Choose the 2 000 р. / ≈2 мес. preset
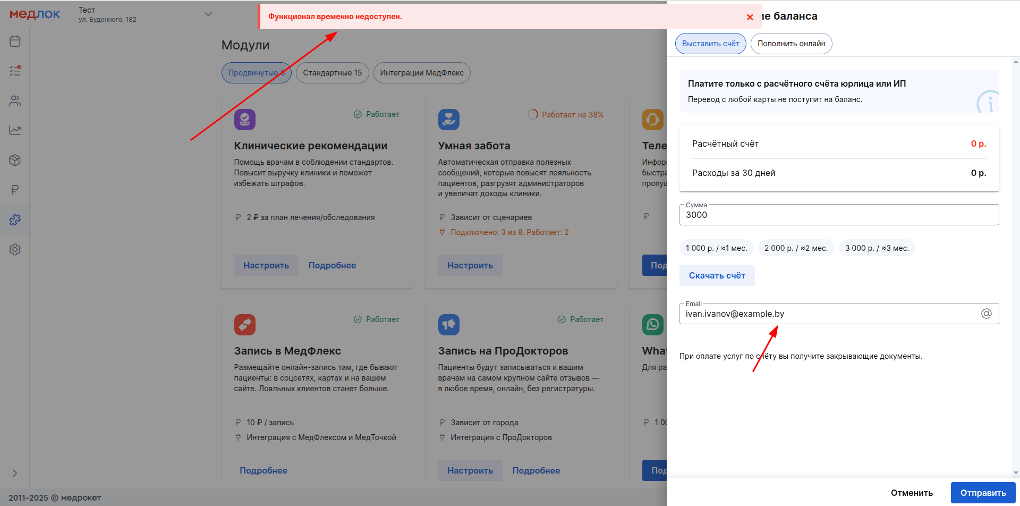The width and height of the screenshot is (1020, 506). tap(796, 248)
